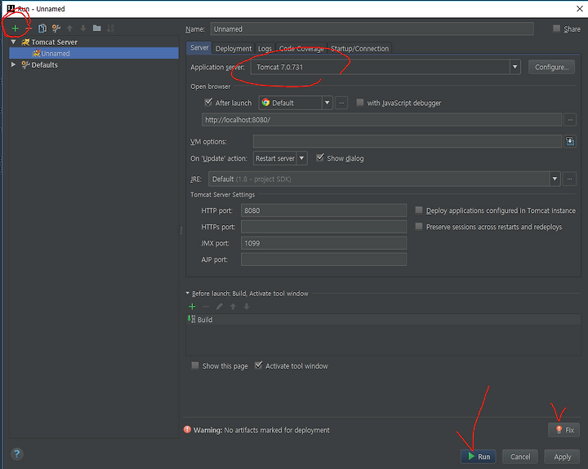Toggle Activate tool window checkbox

coord(258,365)
